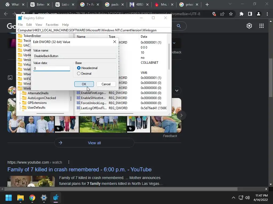Select the AutoLogonChecked subkey
273x204 pixels.
click(x=42, y=98)
